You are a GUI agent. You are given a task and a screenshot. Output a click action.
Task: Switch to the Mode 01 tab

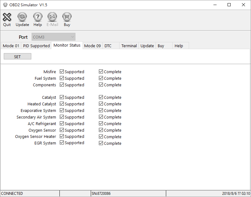click(11, 46)
